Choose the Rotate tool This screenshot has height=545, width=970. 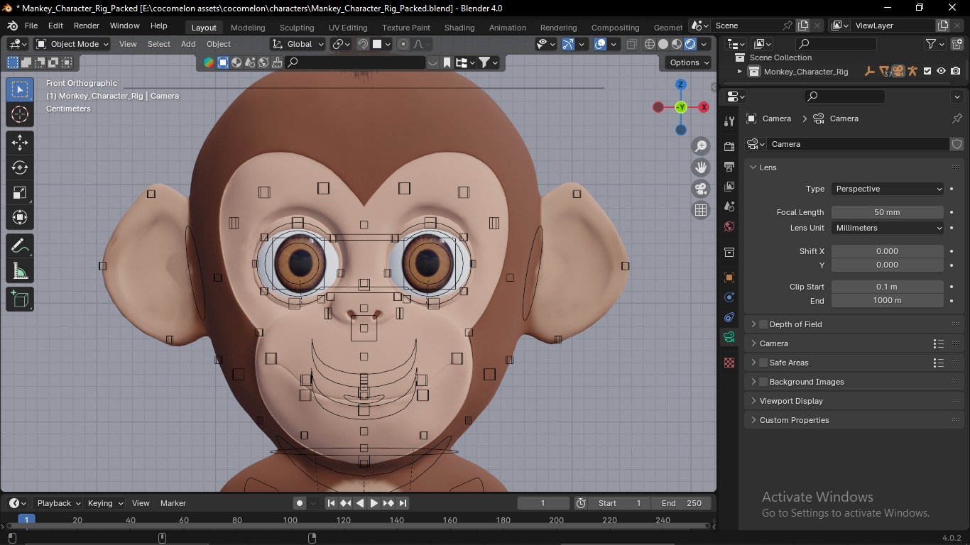[20, 167]
